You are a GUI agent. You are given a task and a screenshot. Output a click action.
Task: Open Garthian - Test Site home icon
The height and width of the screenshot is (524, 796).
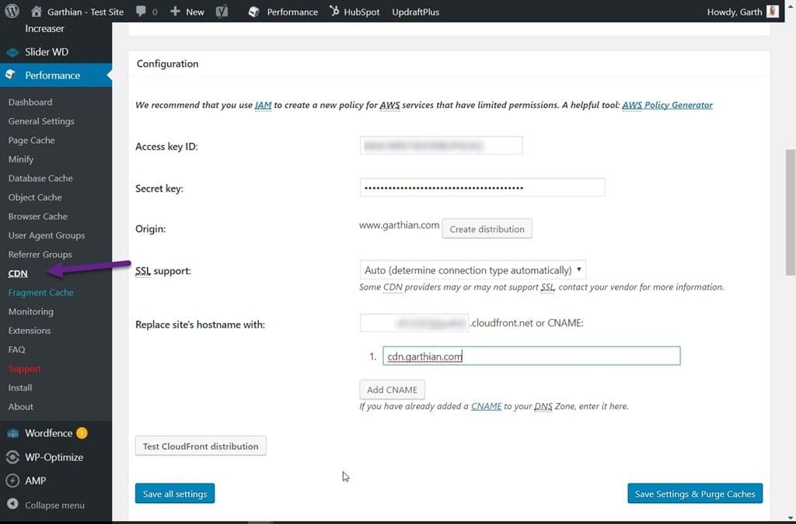(x=36, y=11)
